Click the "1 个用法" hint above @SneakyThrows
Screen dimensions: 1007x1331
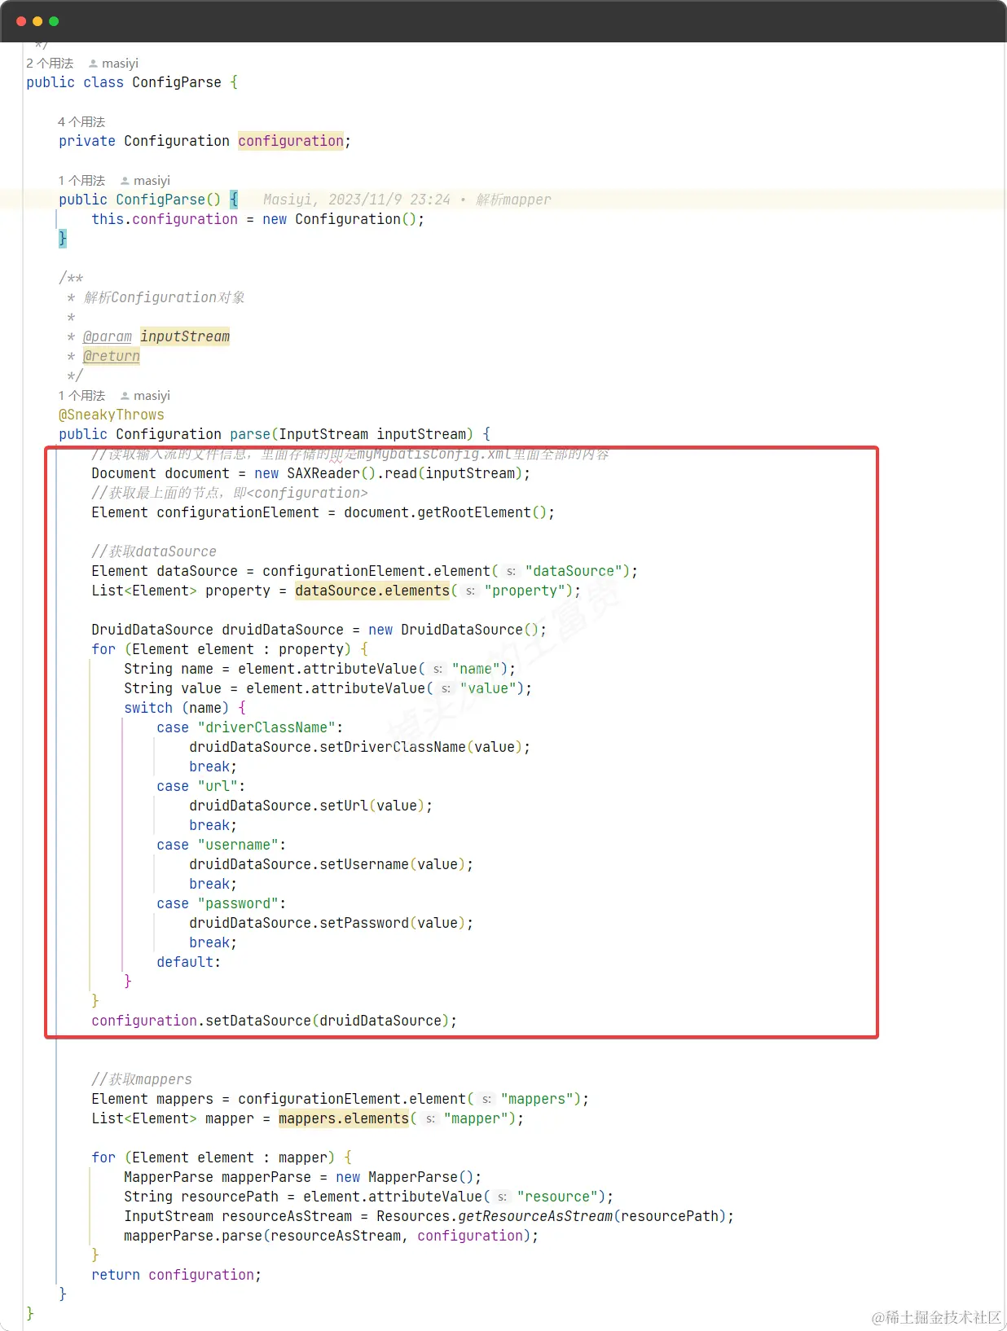[81, 396]
